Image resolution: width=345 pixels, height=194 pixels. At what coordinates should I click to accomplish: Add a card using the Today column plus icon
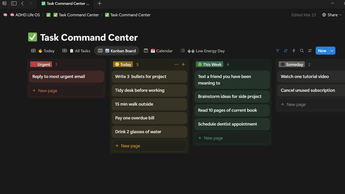183,65
